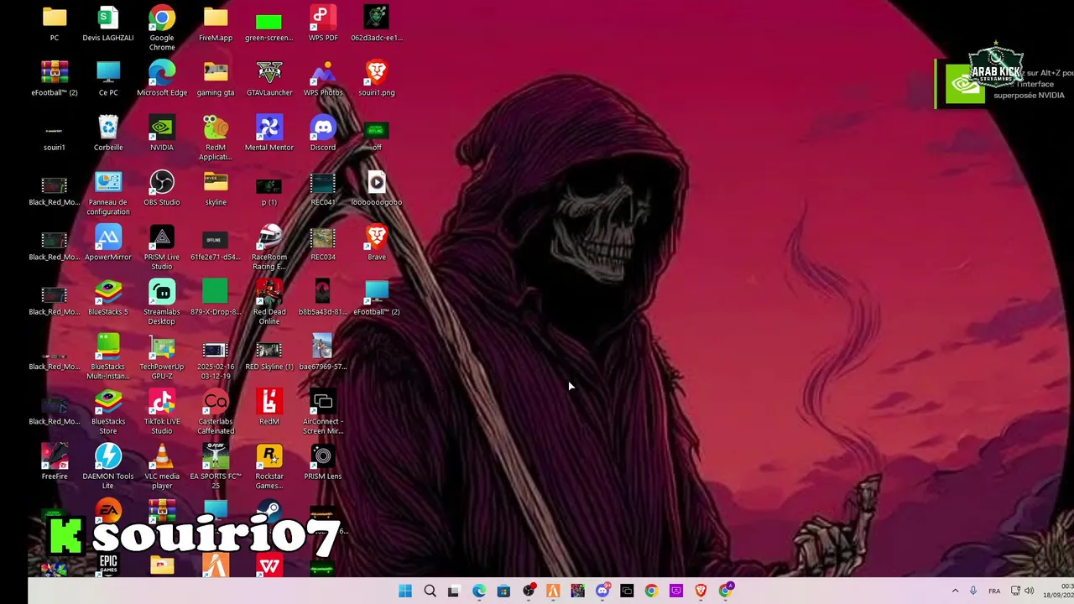
Task: Open taskbar Search
Action: 430,591
